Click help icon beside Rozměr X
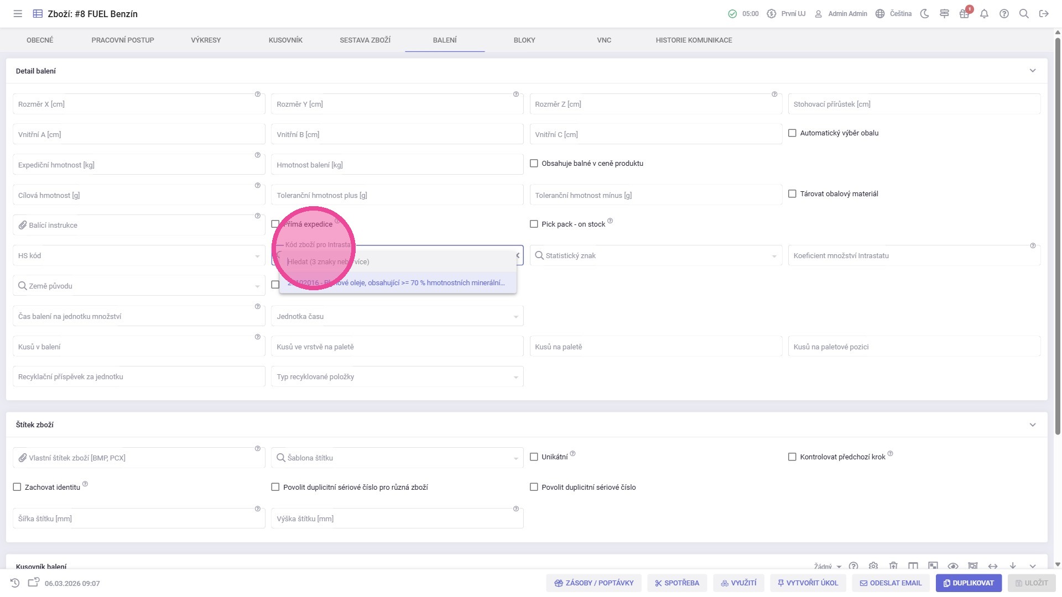The image size is (1062, 597). (257, 95)
